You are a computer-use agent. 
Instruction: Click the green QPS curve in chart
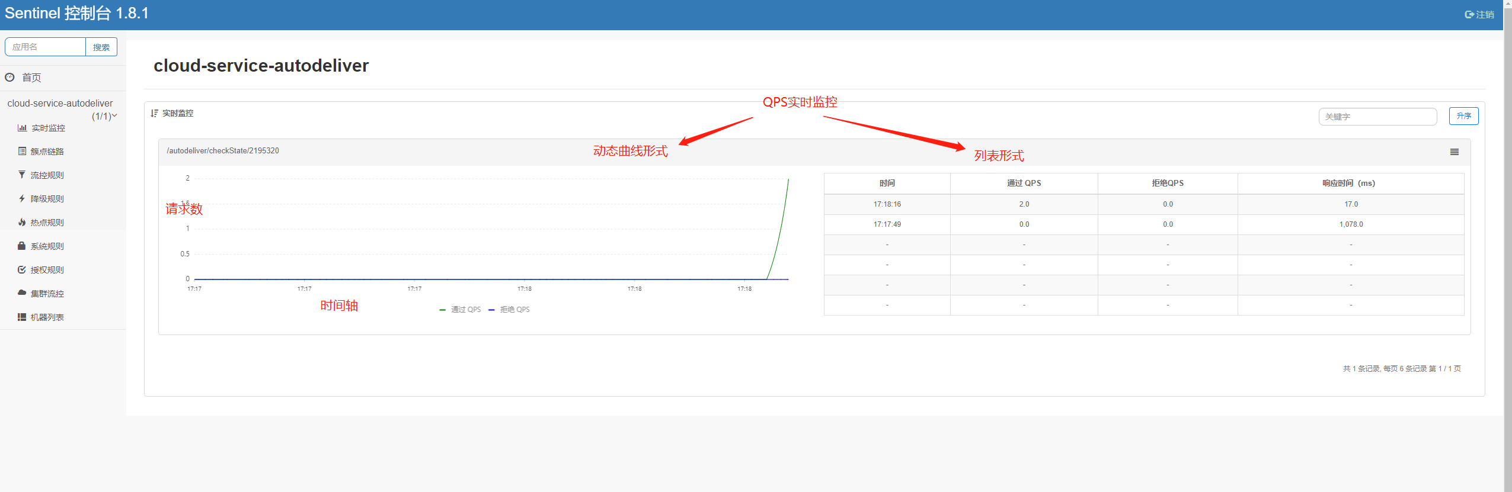pos(781,228)
